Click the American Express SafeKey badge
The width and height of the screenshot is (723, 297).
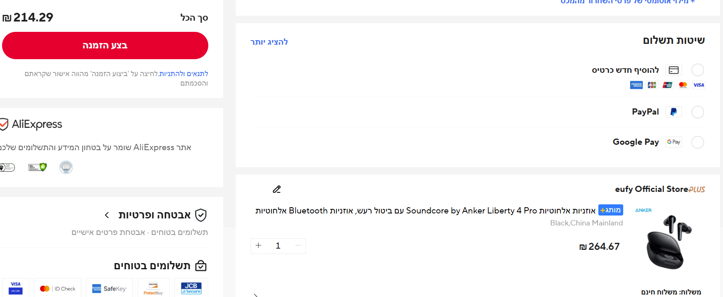pyautogui.click(x=109, y=288)
